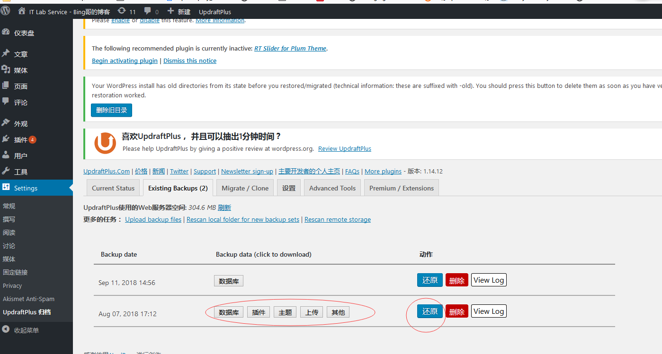The image size is (662, 354).
Task: Click the 外观 appearance brush icon
Action: [x=6, y=123]
